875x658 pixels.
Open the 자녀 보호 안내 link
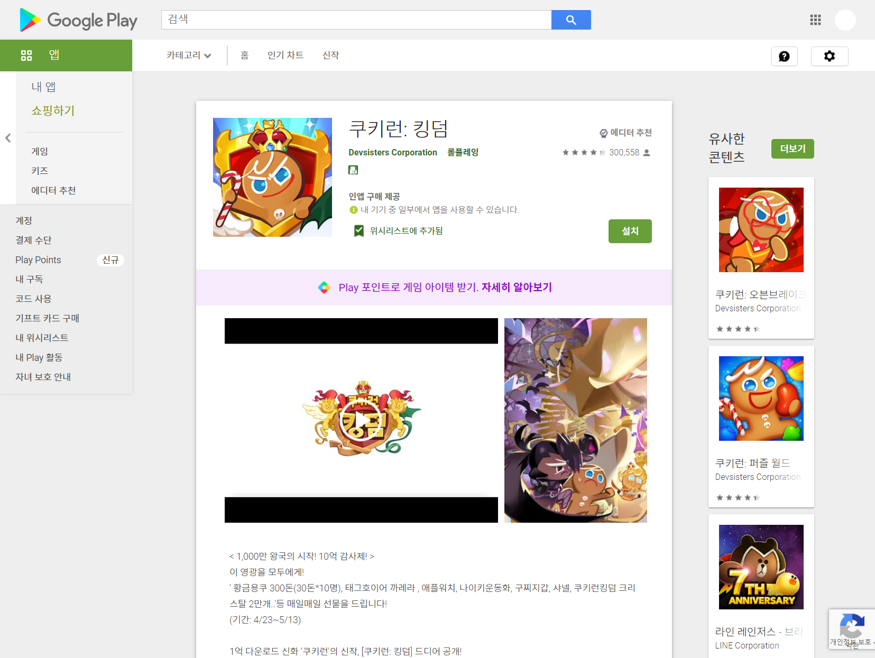pos(43,377)
